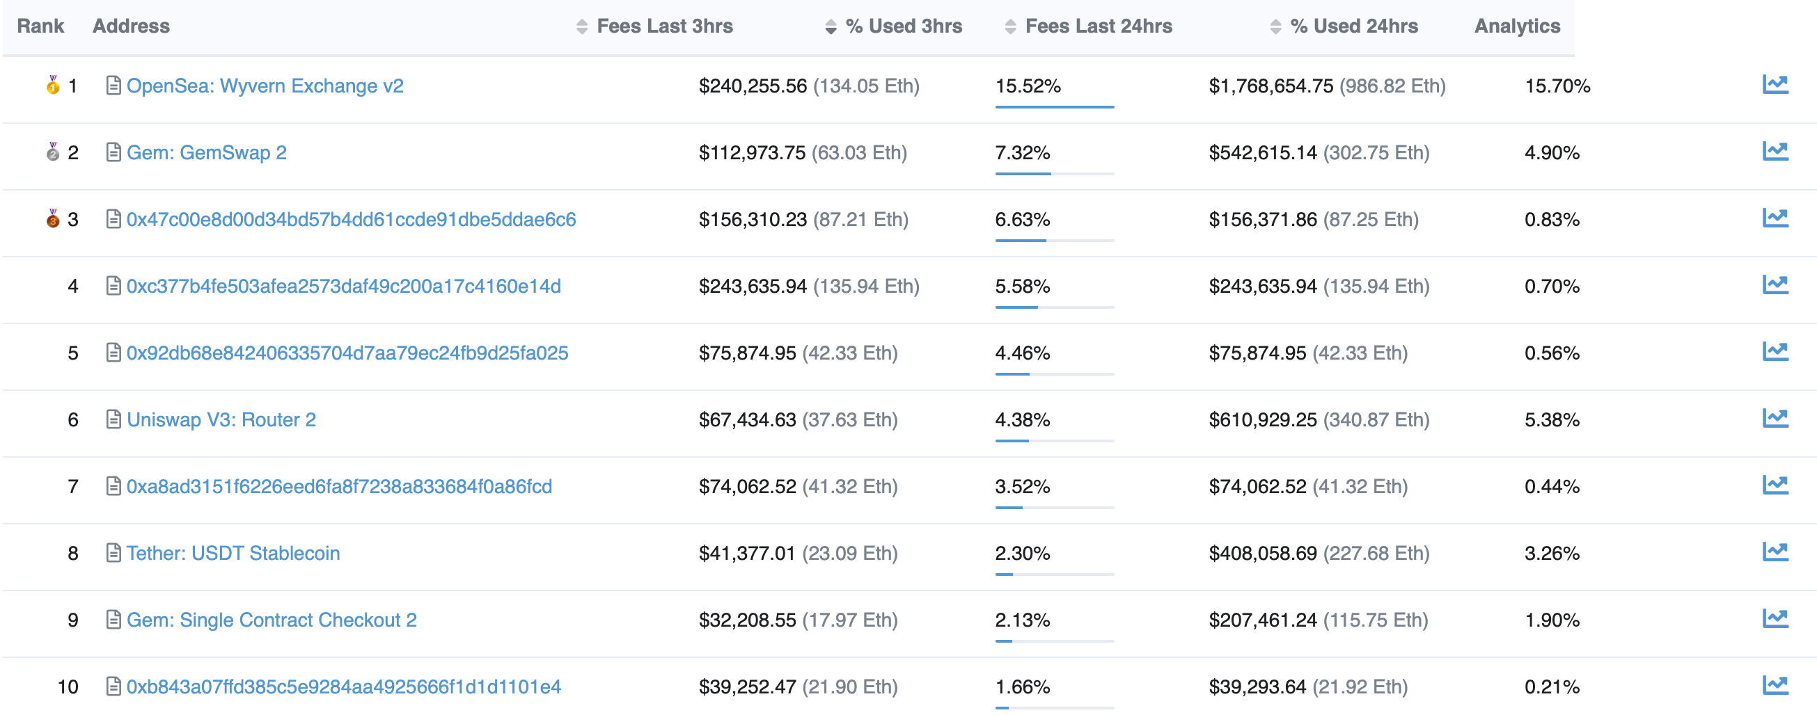Click analytics chart icon for rank 10 row

pyautogui.click(x=1775, y=685)
